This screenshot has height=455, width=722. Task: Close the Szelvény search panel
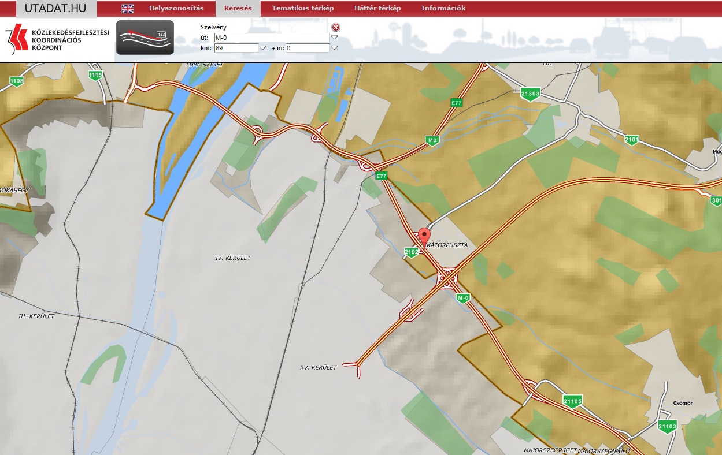point(336,27)
